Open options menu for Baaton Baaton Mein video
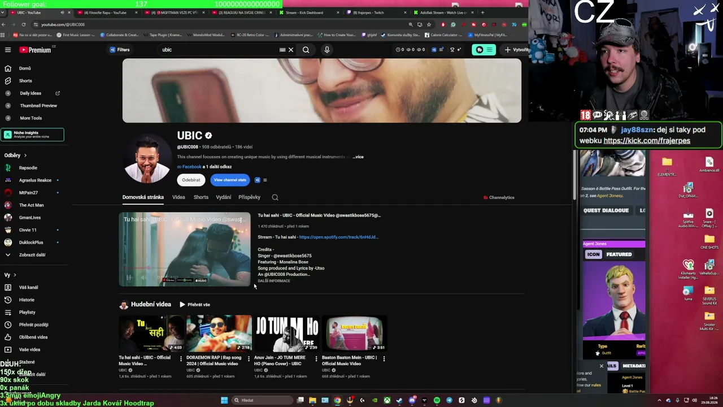Viewport: 723px width, 407px height. [x=384, y=358]
